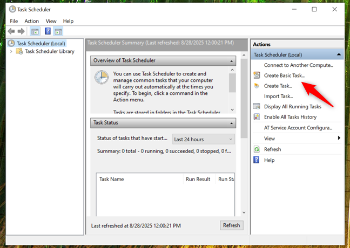Viewport: 350px width, 248px height.
Task: Click the green Refresh icon in Actions
Action: (257, 149)
